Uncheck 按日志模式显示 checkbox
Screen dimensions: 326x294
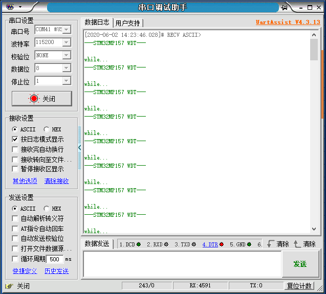[15, 139]
